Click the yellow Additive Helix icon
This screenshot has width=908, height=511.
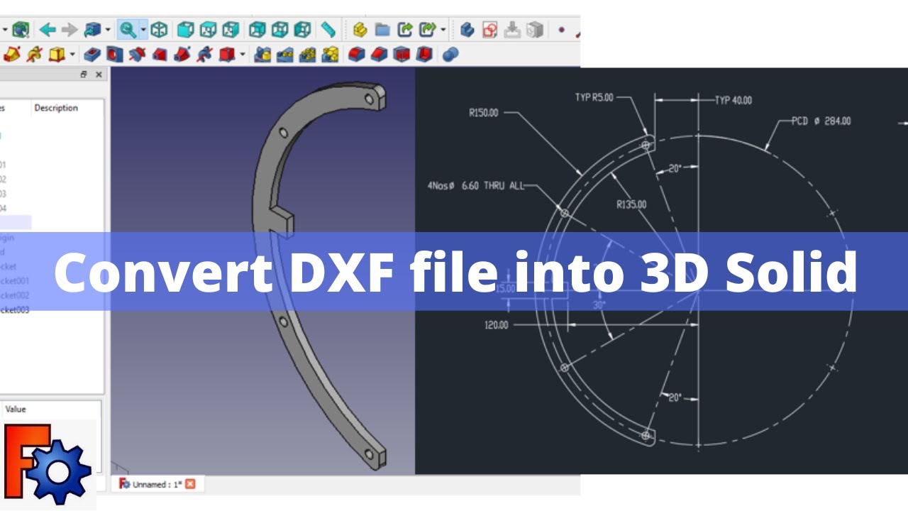pos(34,54)
